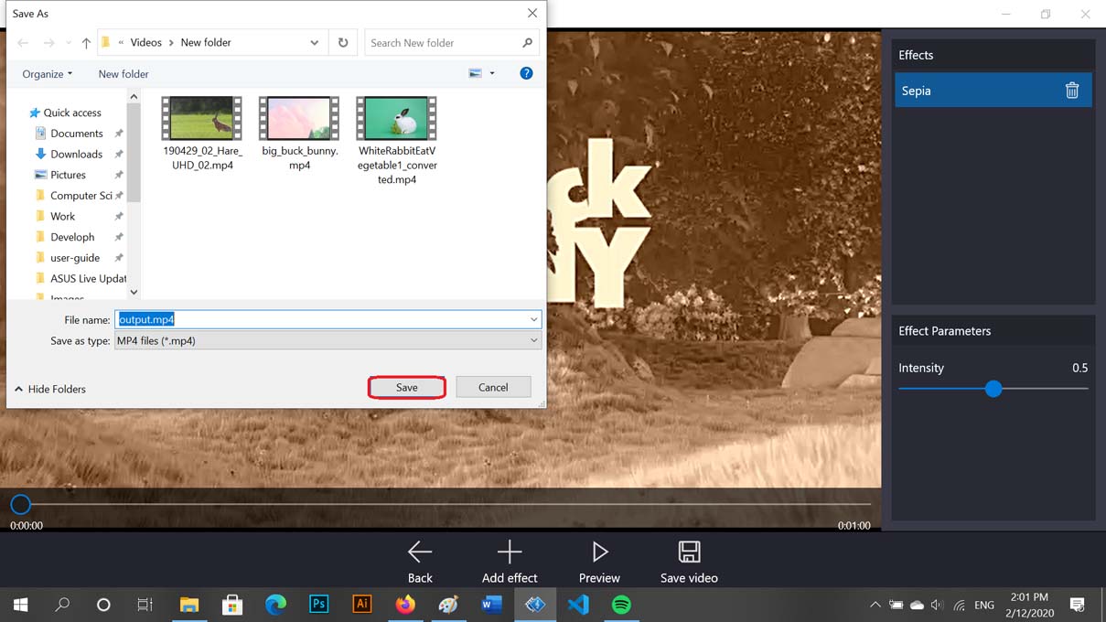
Task: Click the Save button
Action: [x=406, y=387]
